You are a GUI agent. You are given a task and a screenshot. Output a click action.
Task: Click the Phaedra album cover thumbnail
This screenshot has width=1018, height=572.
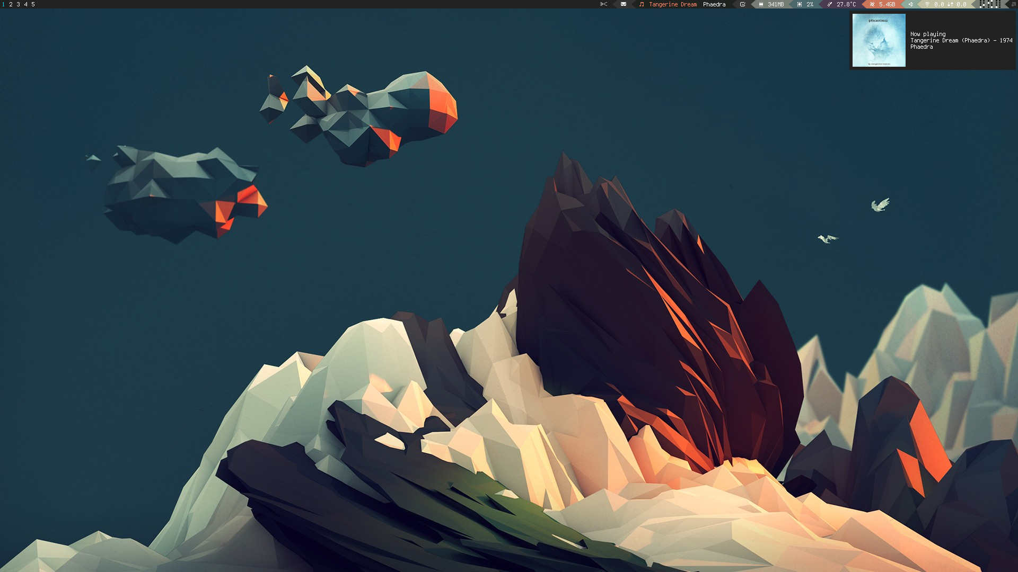click(x=879, y=40)
